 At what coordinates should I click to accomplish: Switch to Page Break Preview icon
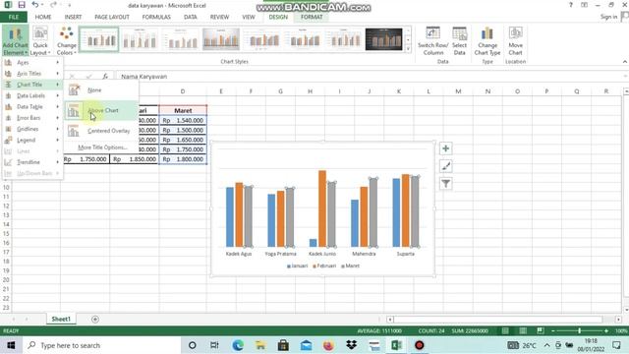[x=541, y=330]
